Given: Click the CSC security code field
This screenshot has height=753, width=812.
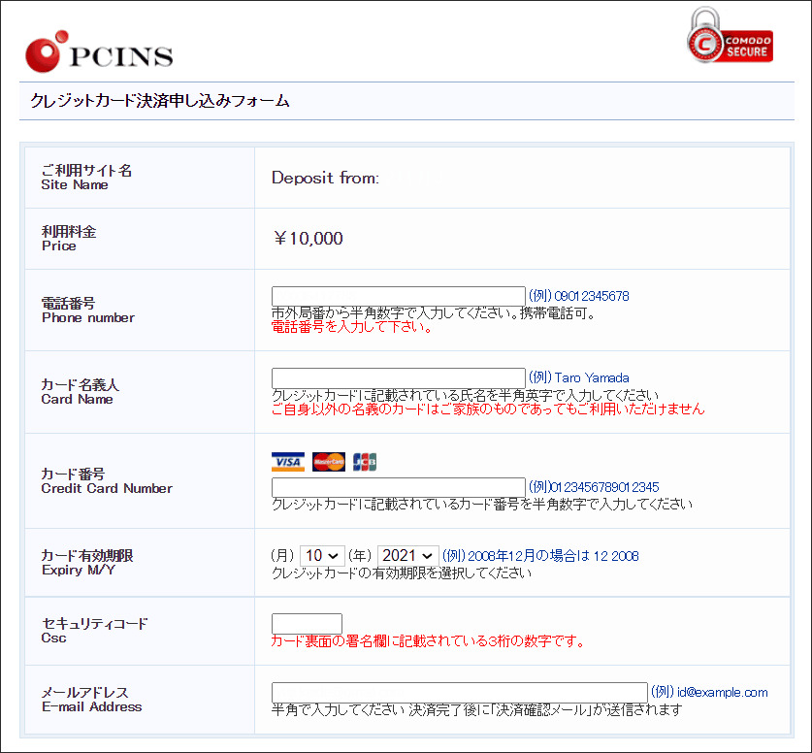Looking at the screenshot, I should (307, 623).
